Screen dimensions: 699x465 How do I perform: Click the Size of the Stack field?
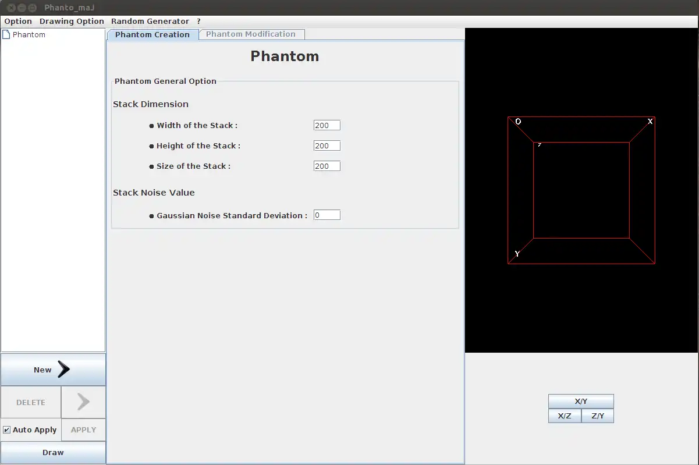point(327,166)
